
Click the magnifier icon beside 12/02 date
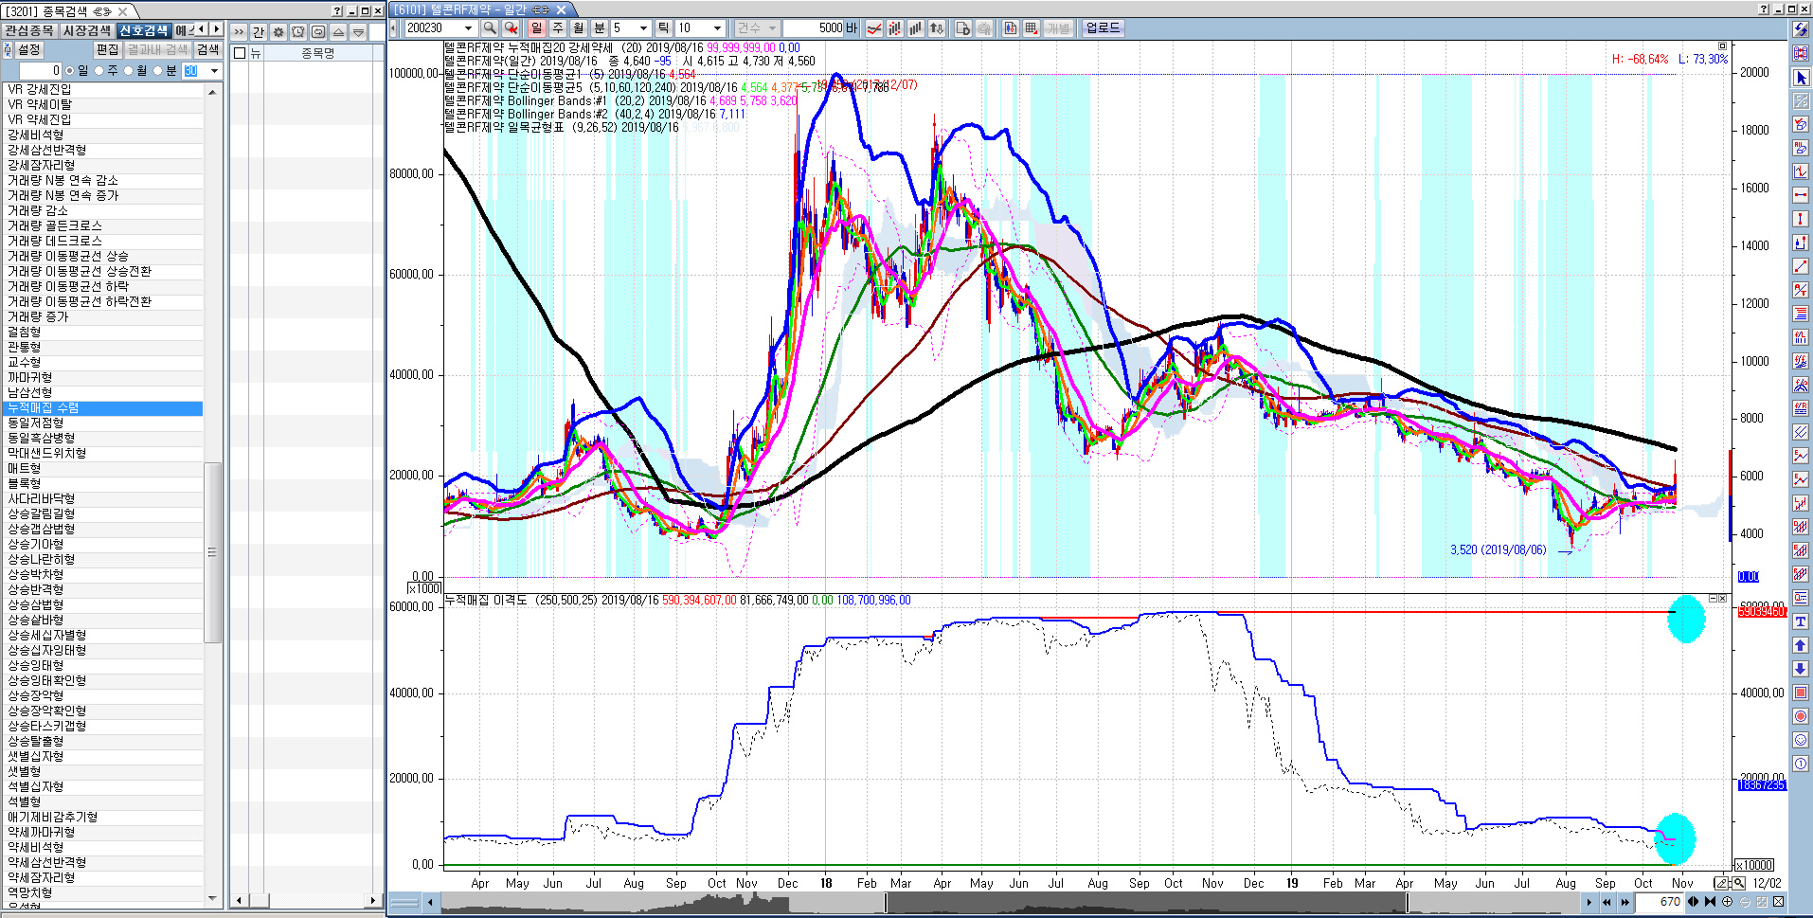tap(1739, 883)
